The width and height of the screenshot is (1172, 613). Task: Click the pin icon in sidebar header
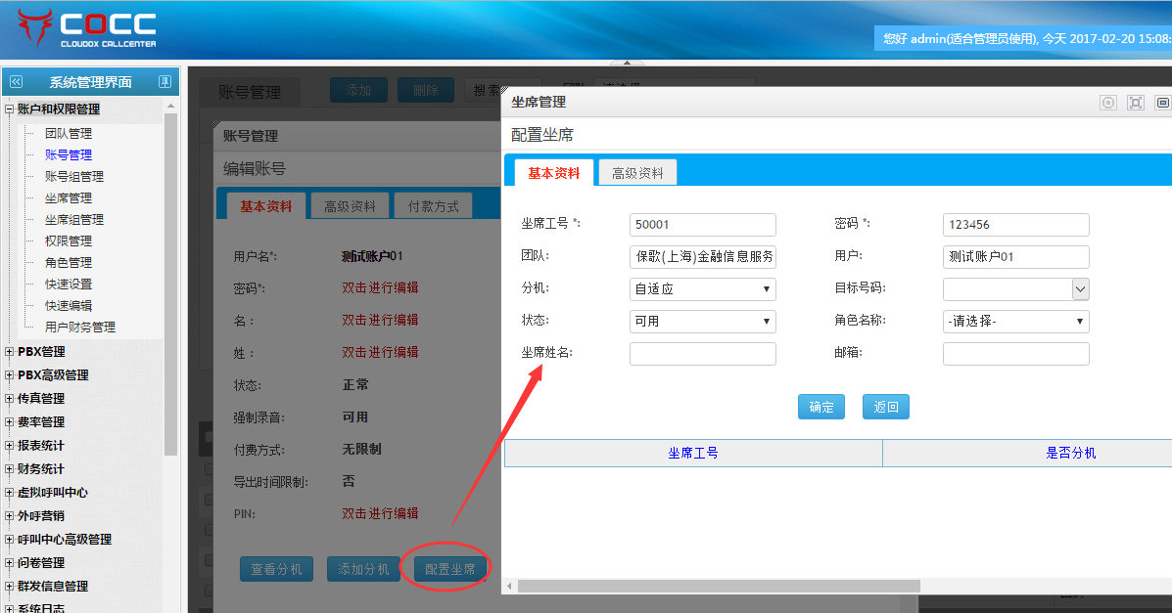click(x=164, y=82)
